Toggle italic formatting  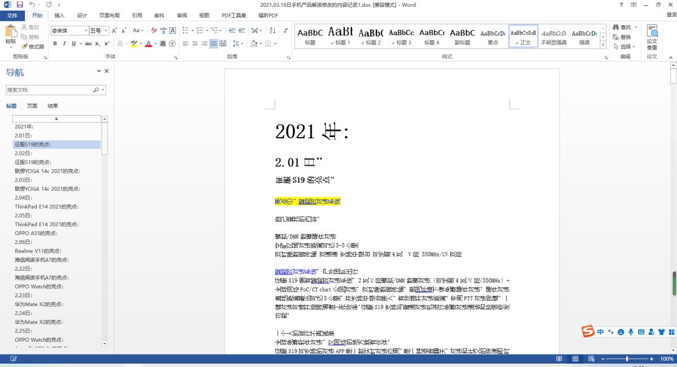(65, 43)
